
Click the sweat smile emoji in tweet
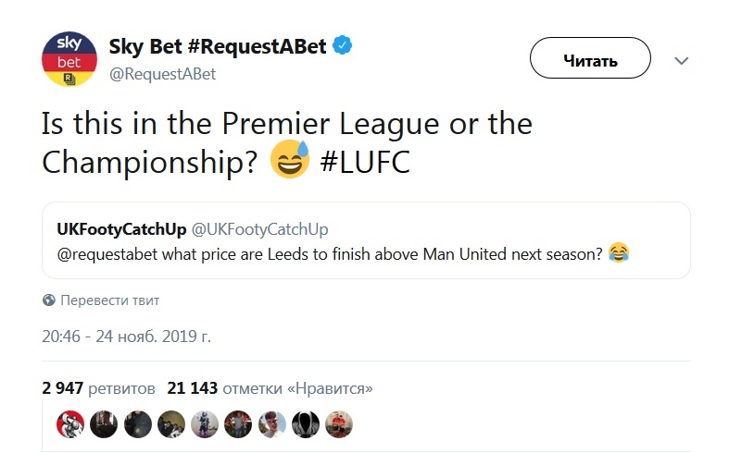tap(288, 160)
